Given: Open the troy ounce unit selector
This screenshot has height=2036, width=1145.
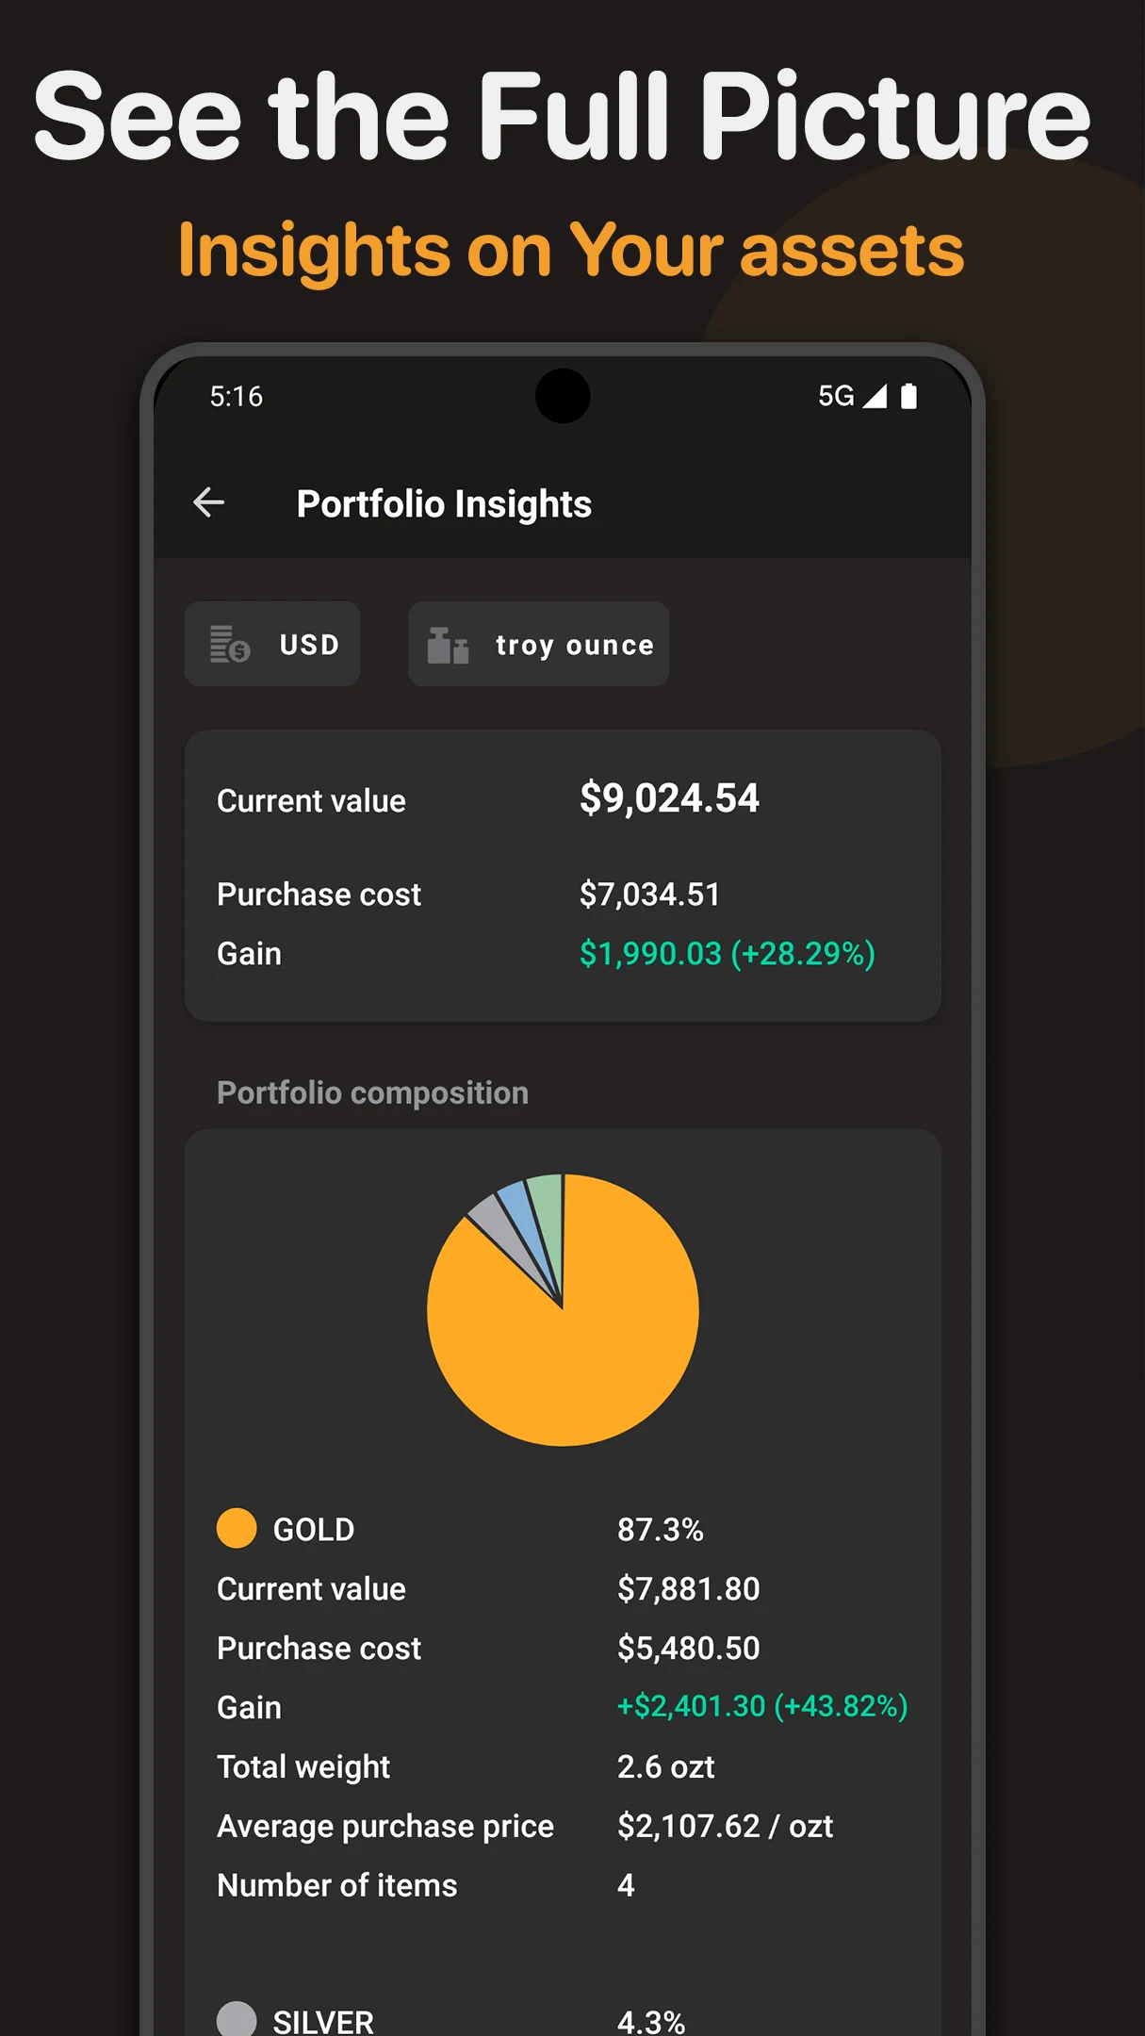Looking at the screenshot, I should (x=539, y=645).
